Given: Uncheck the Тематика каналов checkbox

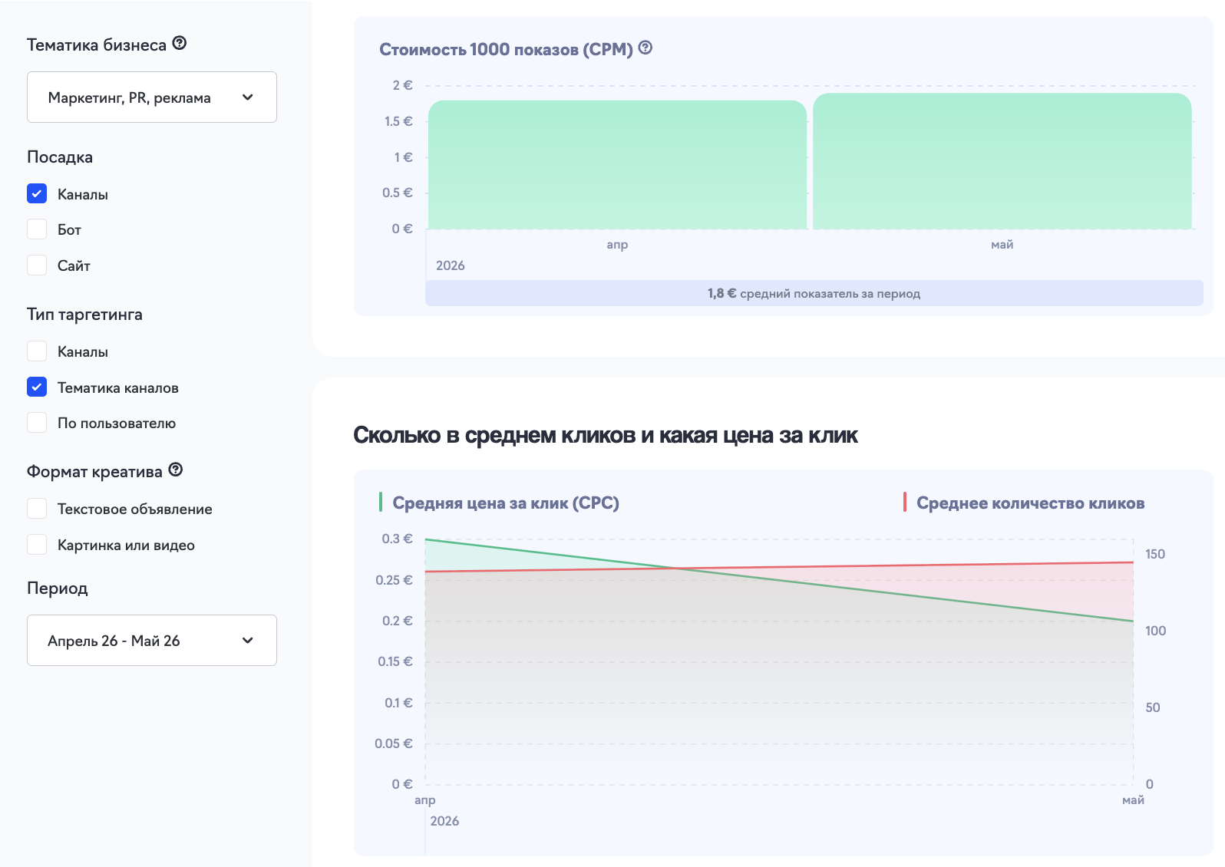Looking at the screenshot, I should [37, 387].
